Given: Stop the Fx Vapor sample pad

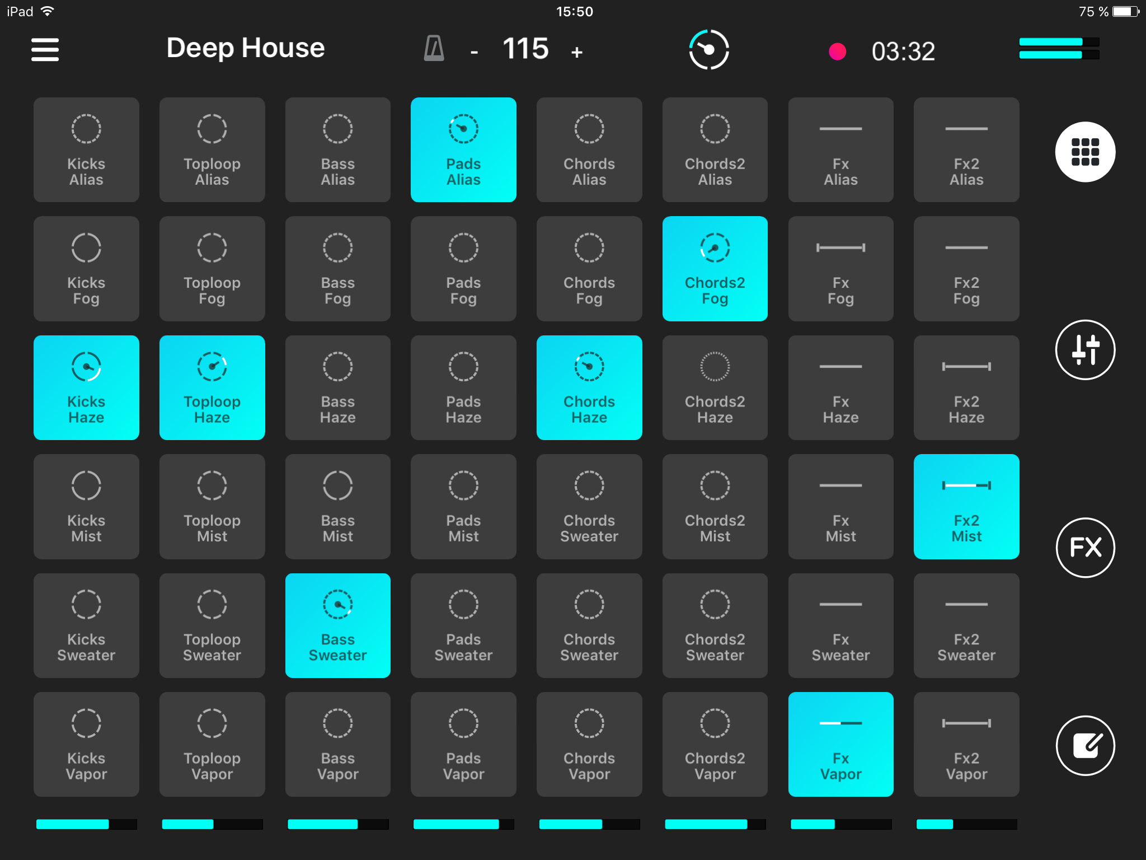Looking at the screenshot, I should point(840,744).
